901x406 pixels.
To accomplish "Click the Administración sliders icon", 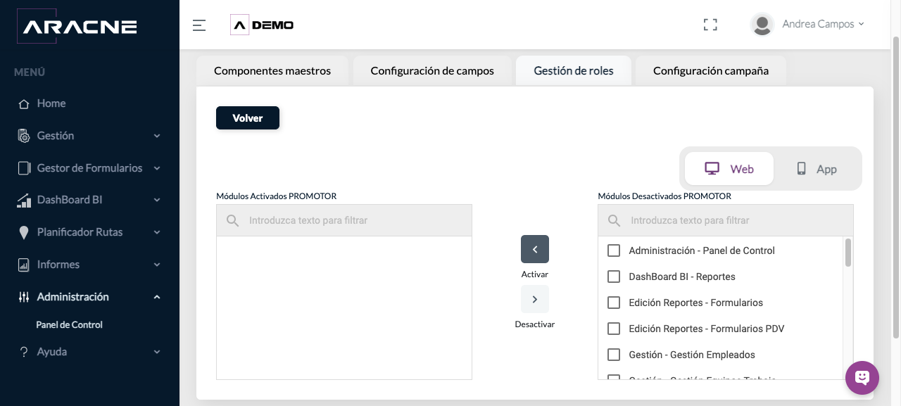I will point(24,297).
